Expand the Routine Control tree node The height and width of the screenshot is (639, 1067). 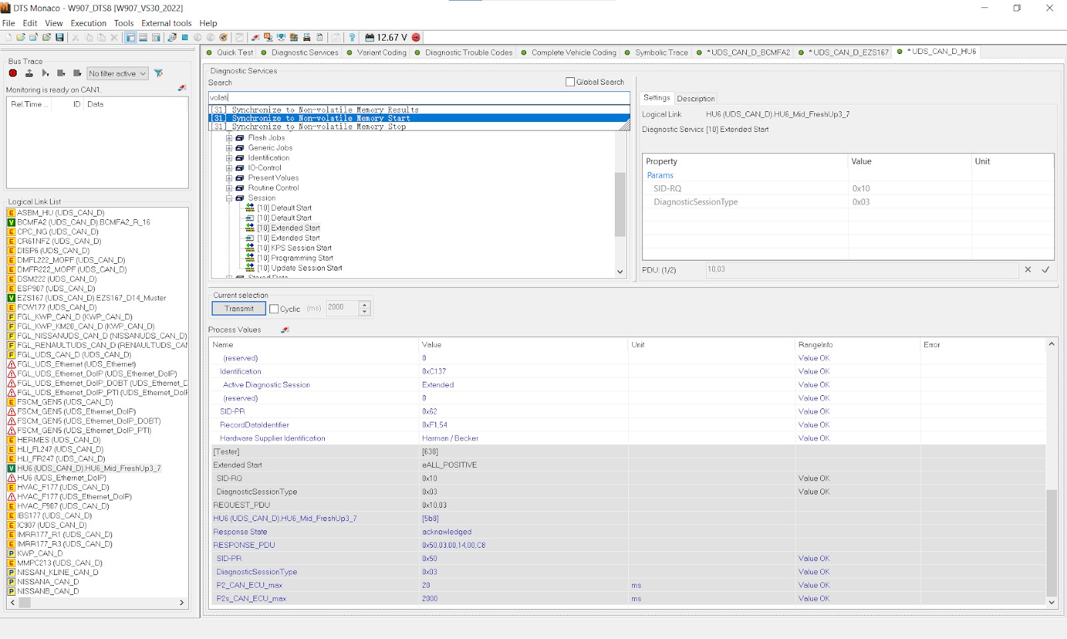(229, 188)
